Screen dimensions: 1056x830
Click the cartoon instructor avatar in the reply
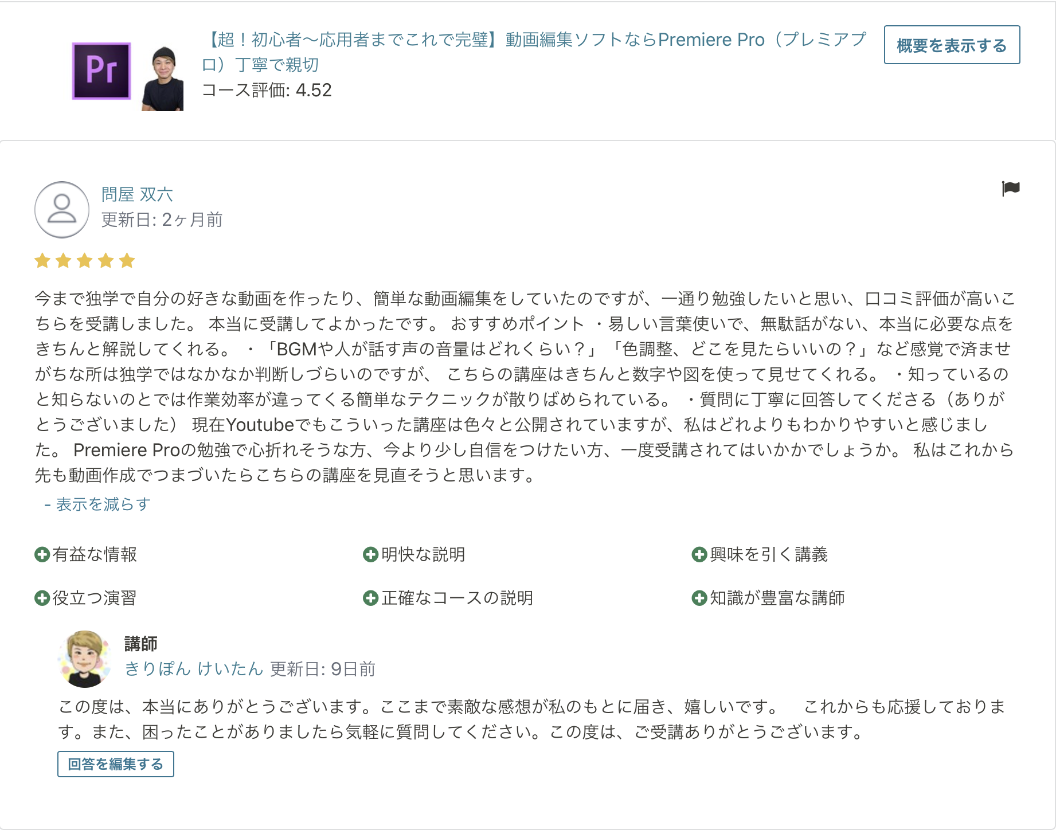[85, 659]
